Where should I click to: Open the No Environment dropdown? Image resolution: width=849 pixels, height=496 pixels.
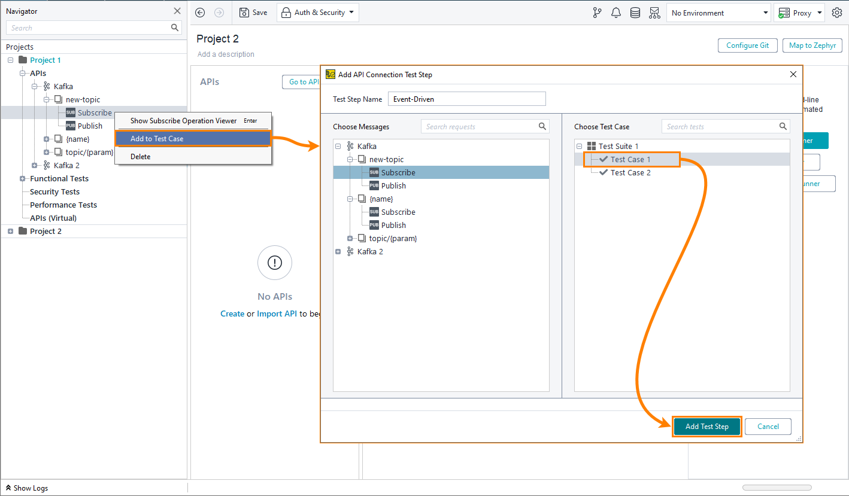718,12
